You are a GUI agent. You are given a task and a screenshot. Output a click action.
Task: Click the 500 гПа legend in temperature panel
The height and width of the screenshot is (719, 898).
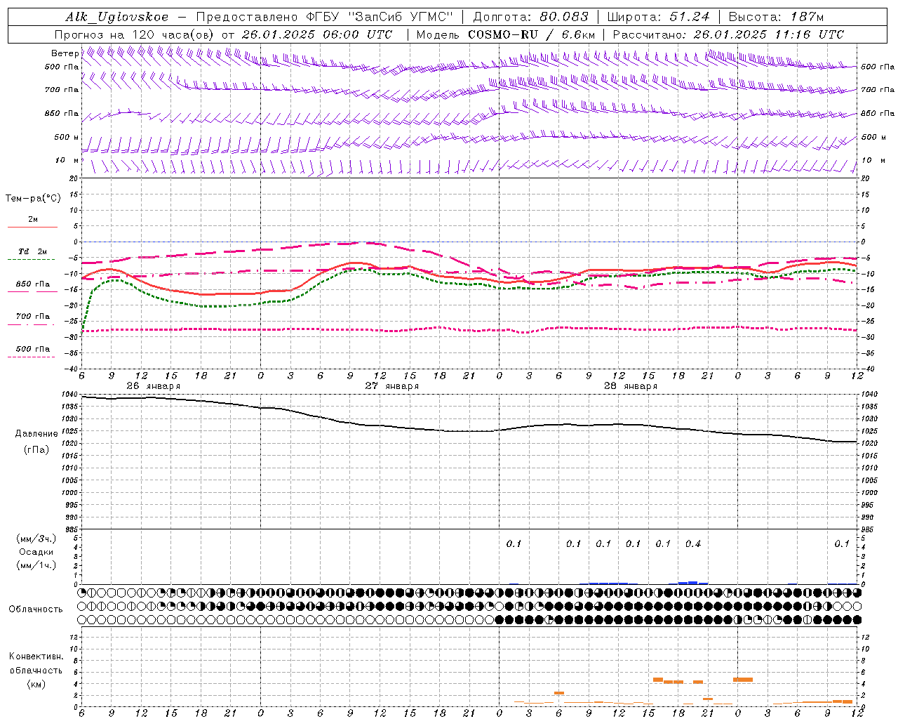[x=33, y=349]
